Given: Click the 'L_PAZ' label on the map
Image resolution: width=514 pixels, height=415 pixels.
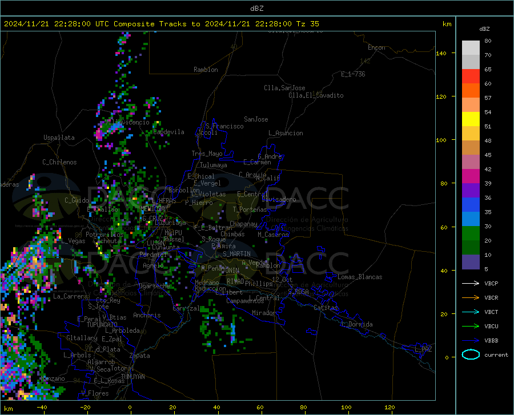Looking at the screenshot, I should click(423, 349).
